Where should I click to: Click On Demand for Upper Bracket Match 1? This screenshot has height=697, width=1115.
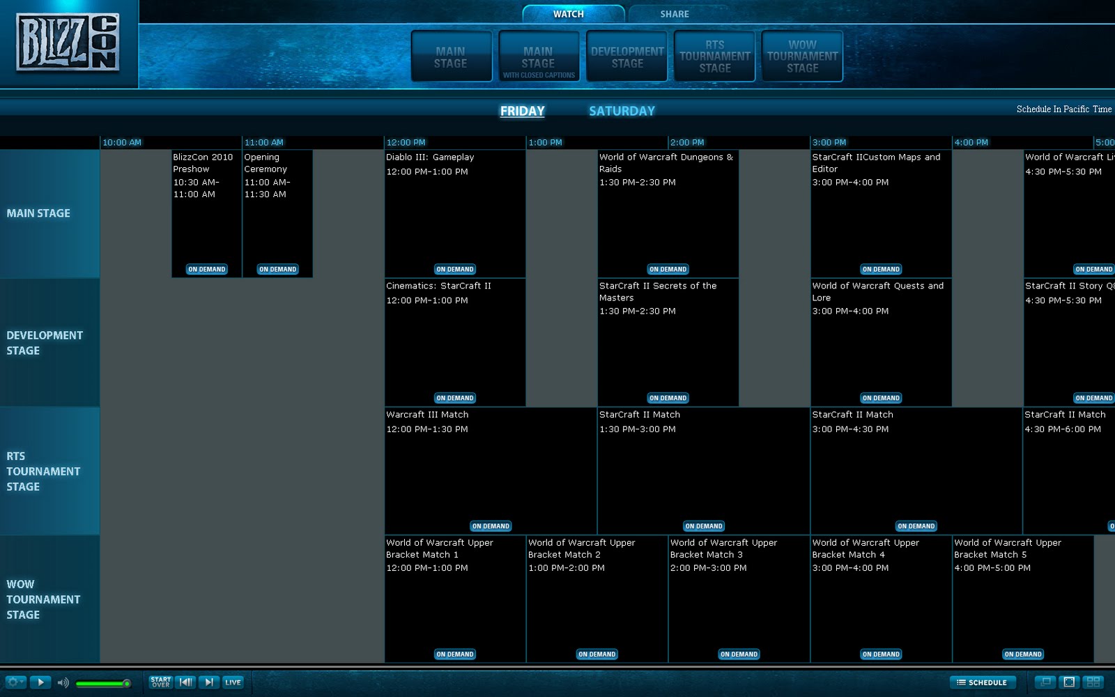tap(455, 654)
